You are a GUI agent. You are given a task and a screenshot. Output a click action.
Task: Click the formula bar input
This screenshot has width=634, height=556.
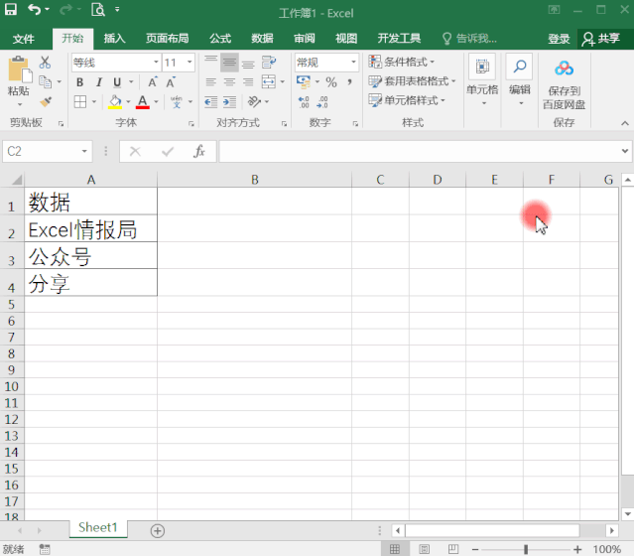point(420,151)
